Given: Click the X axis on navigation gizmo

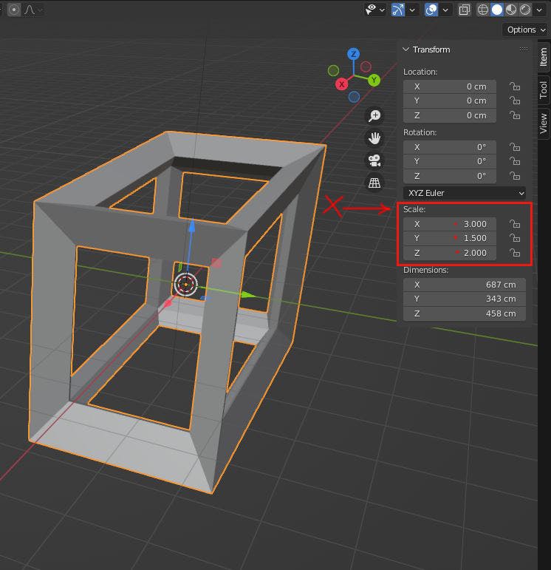Looking at the screenshot, I should coord(341,84).
